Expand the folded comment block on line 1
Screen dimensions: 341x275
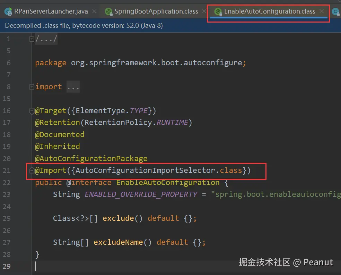pos(32,39)
